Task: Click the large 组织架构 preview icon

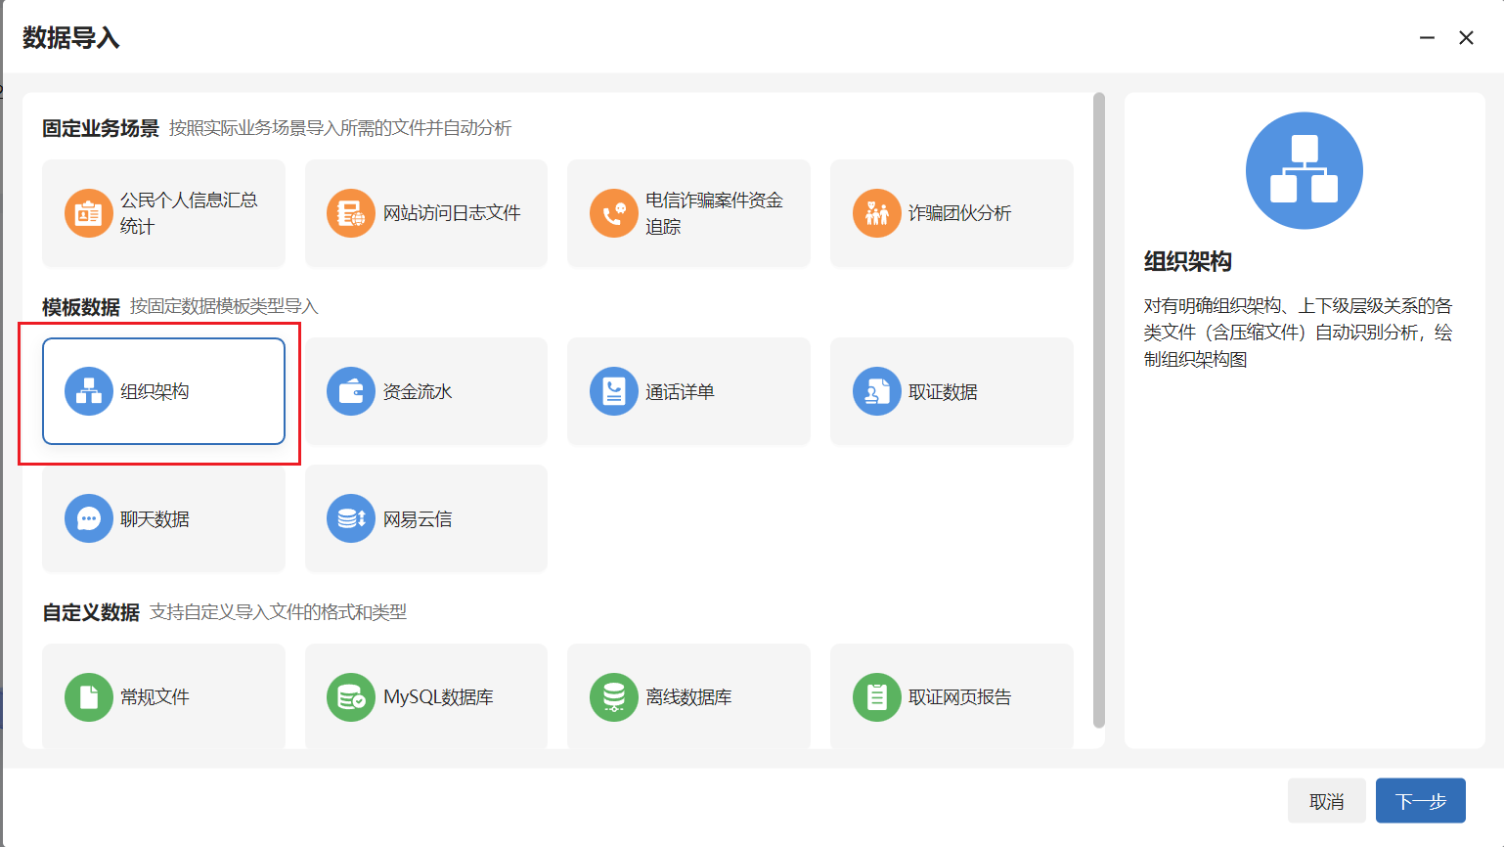Action: (1304, 171)
